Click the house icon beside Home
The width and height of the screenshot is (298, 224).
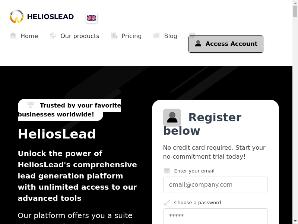coord(13,36)
